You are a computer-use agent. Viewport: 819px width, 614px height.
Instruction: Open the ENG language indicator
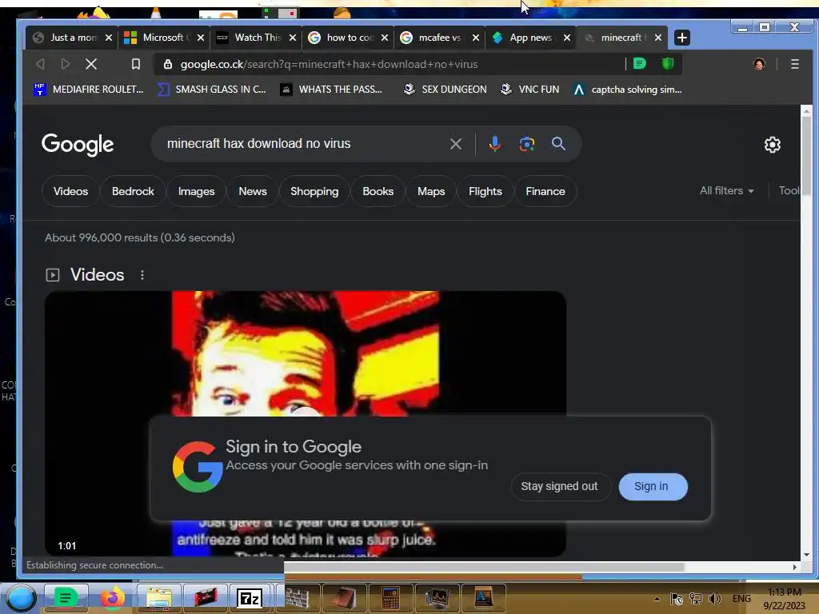741,598
